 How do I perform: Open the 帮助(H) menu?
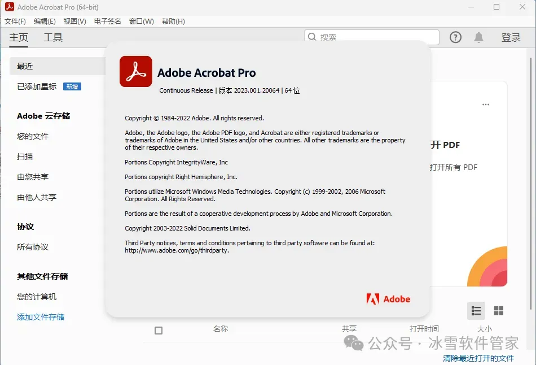pos(173,21)
